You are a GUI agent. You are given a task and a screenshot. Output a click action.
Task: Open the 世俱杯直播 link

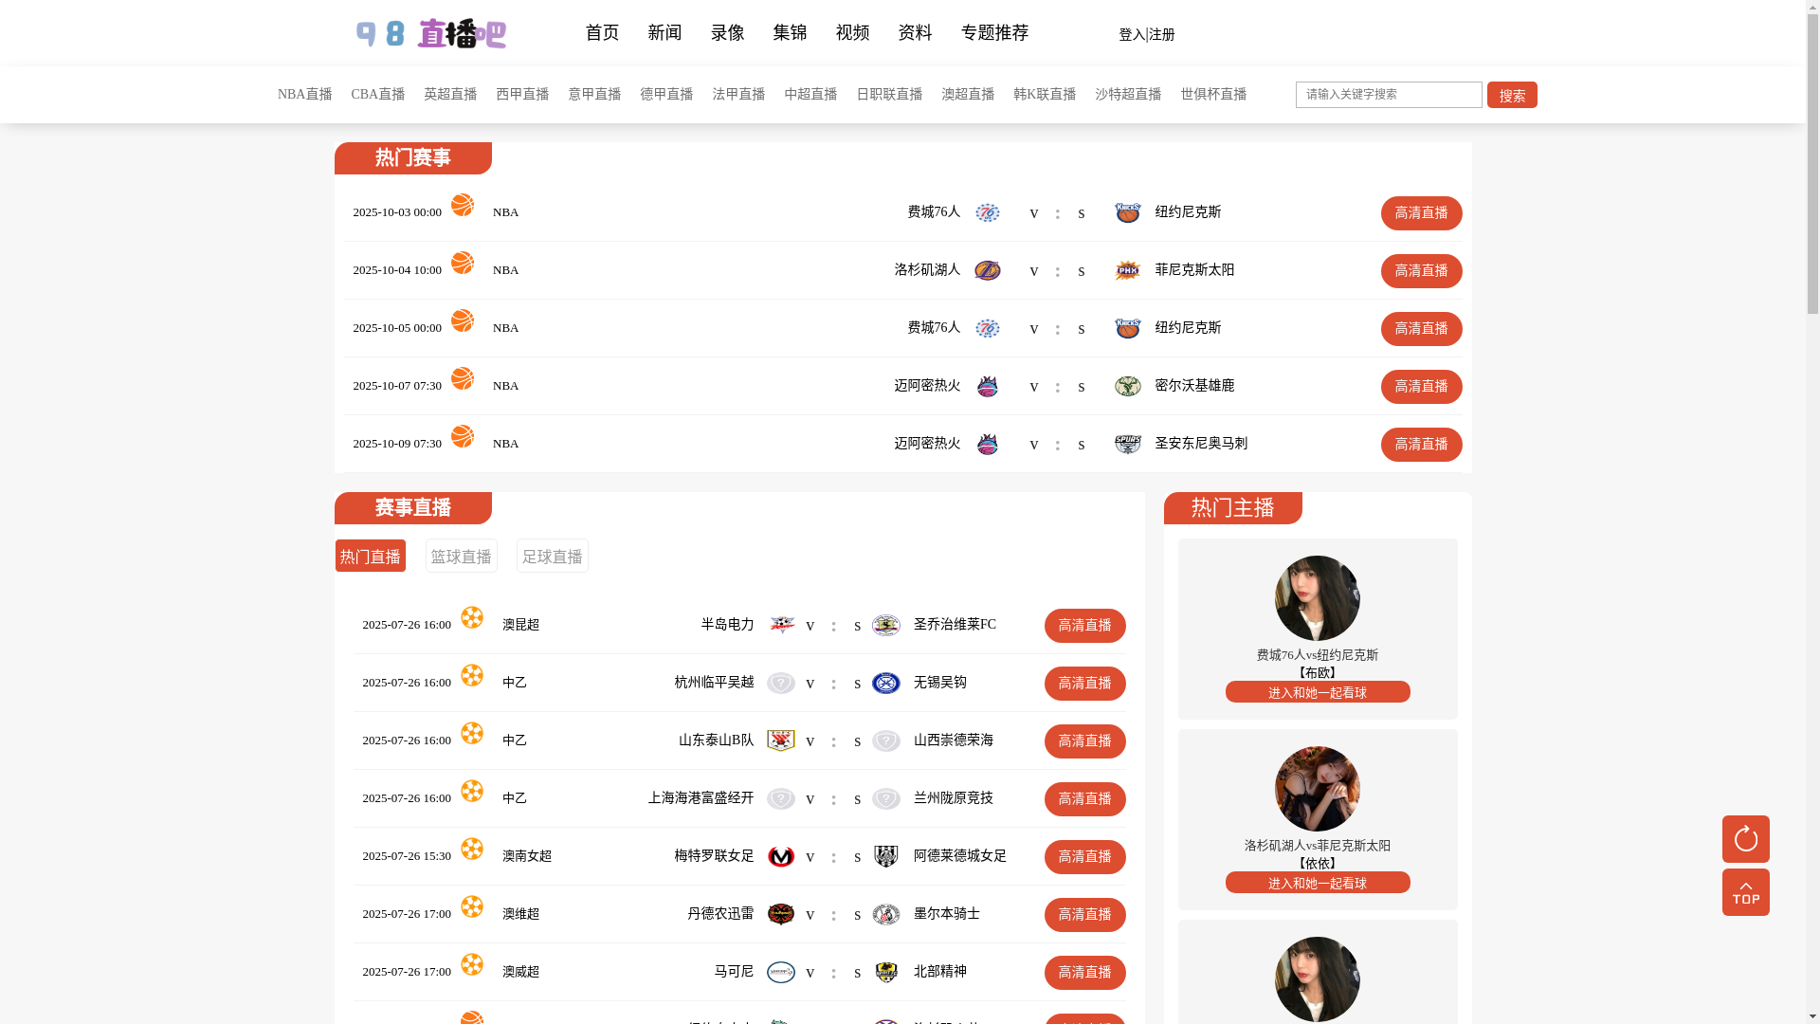pos(1213,95)
